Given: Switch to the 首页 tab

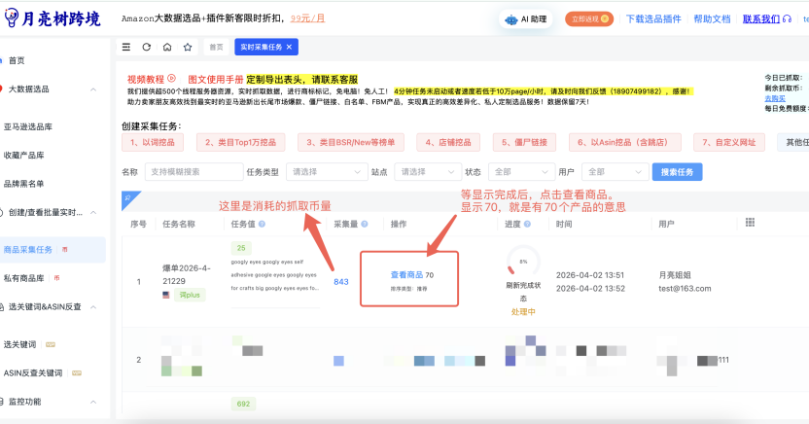Looking at the screenshot, I should [217, 47].
